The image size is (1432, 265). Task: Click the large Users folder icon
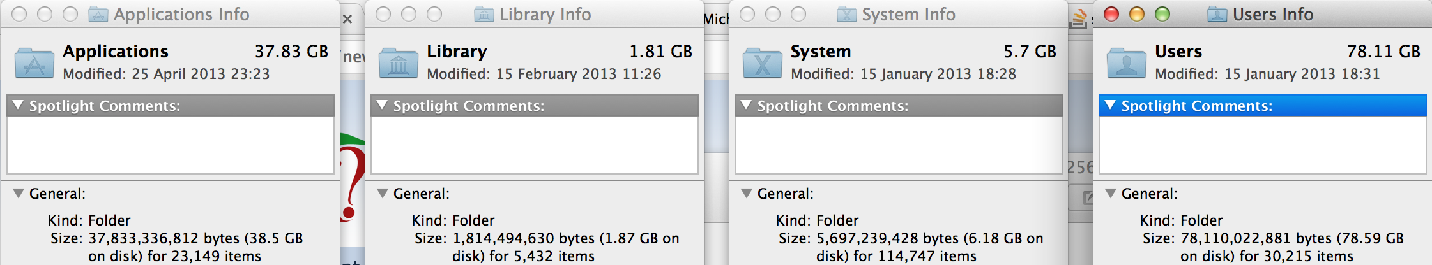pos(1127,62)
